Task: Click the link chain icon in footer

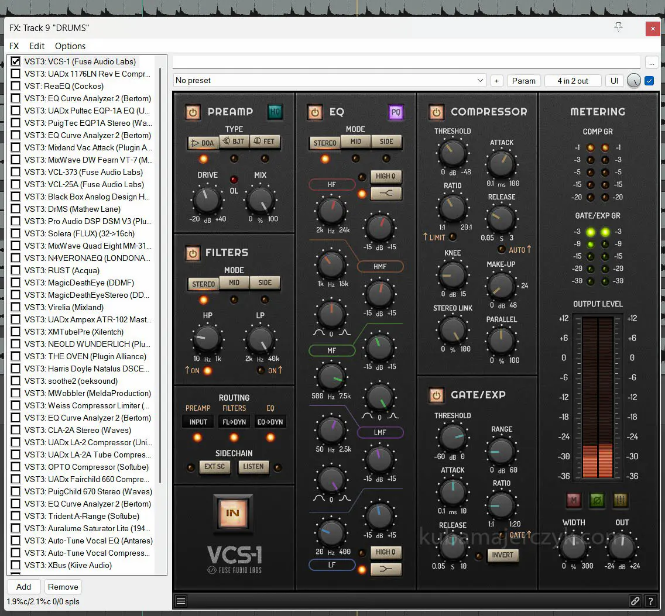Action: click(x=635, y=601)
